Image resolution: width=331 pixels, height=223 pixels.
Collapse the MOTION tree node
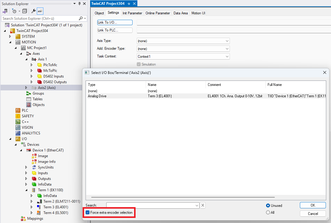click(10, 42)
